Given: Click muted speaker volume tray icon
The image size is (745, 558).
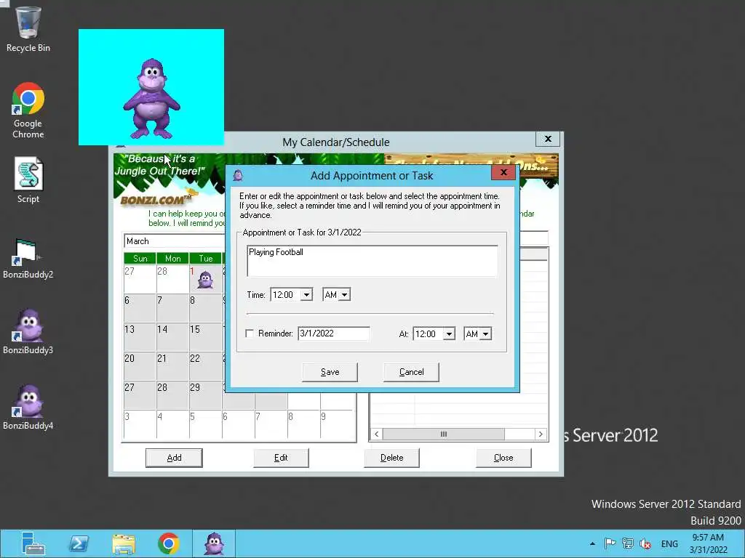Looking at the screenshot, I should click(x=645, y=543).
